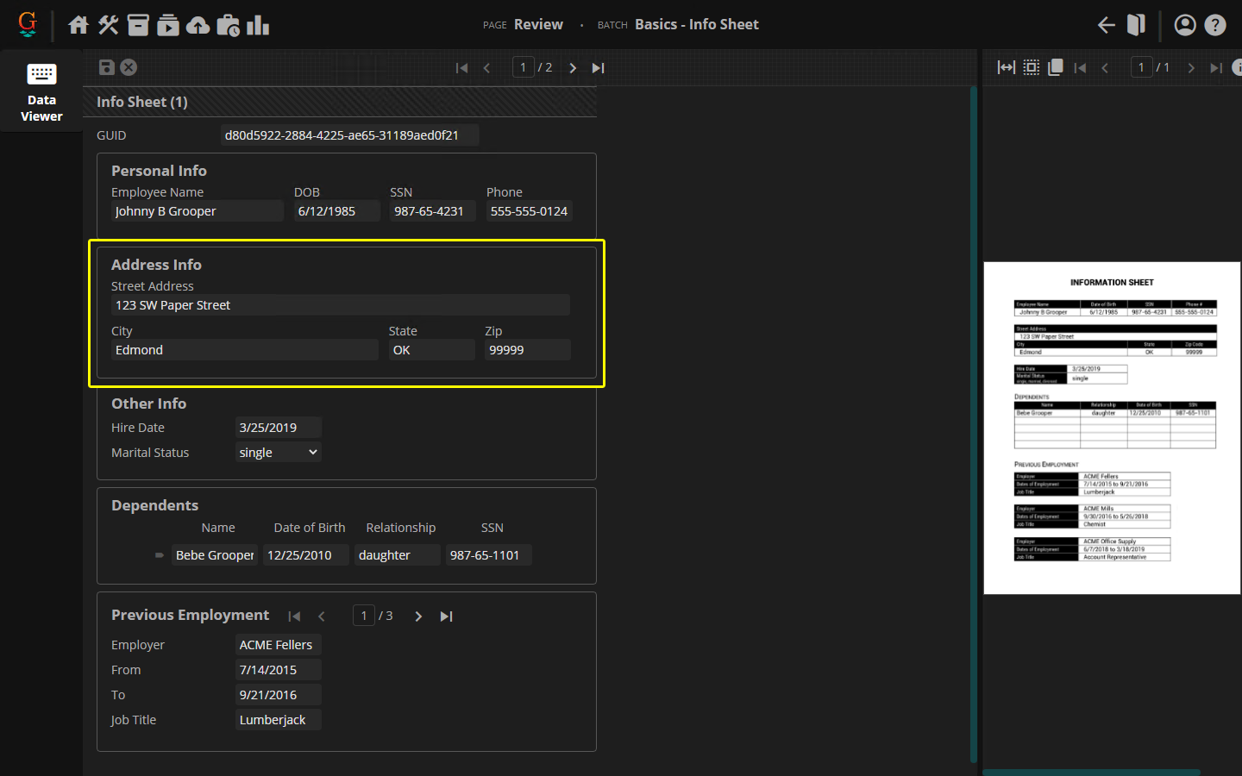Open the bar chart stats icon
Viewport: 1242px width, 776px height.
coord(258,25)
